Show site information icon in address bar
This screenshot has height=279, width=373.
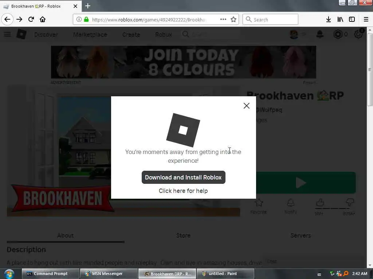click(x=79, y=20)
